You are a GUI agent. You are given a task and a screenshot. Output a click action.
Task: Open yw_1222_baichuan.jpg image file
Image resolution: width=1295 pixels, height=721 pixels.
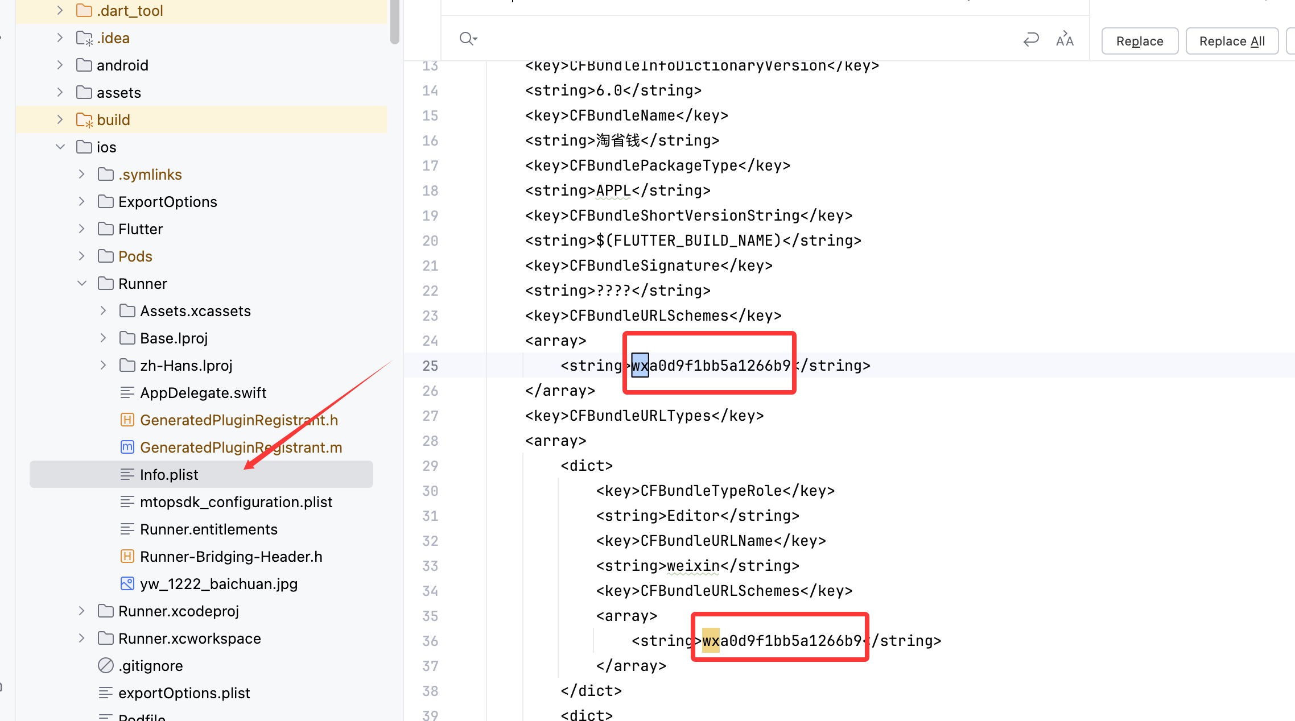(x=219, y=584)
